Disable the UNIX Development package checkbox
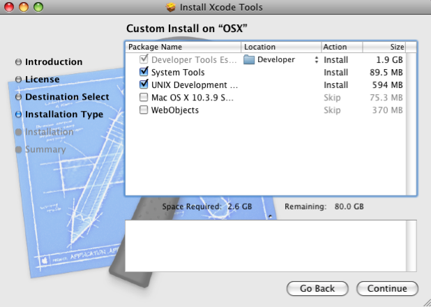The width and height of the screenshot is (431, 307). [144, 85]
